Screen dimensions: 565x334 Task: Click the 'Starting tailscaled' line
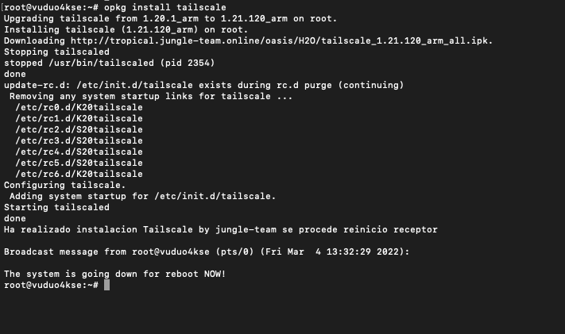tap(56, 207)
